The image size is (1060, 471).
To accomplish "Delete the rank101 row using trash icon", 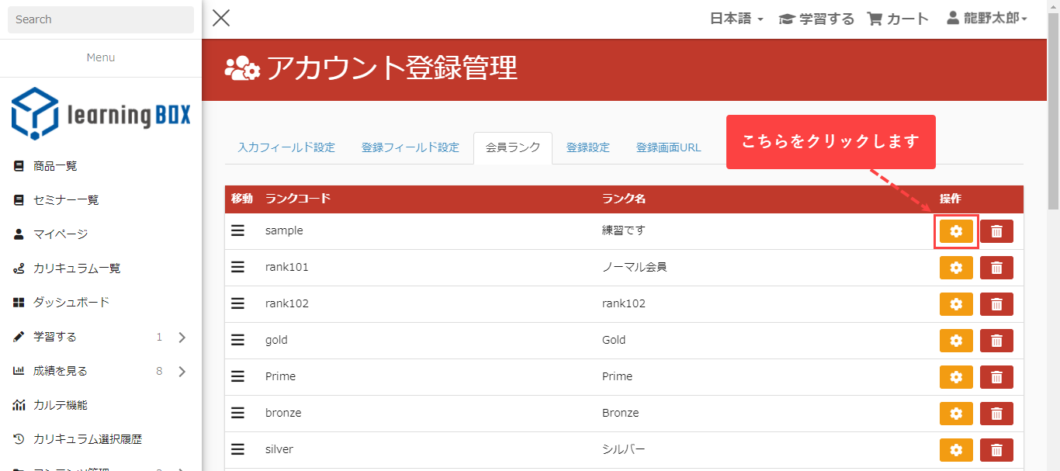I will click(996, 268).
